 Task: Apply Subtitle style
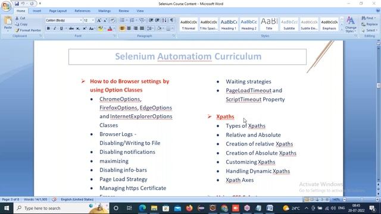289,24
